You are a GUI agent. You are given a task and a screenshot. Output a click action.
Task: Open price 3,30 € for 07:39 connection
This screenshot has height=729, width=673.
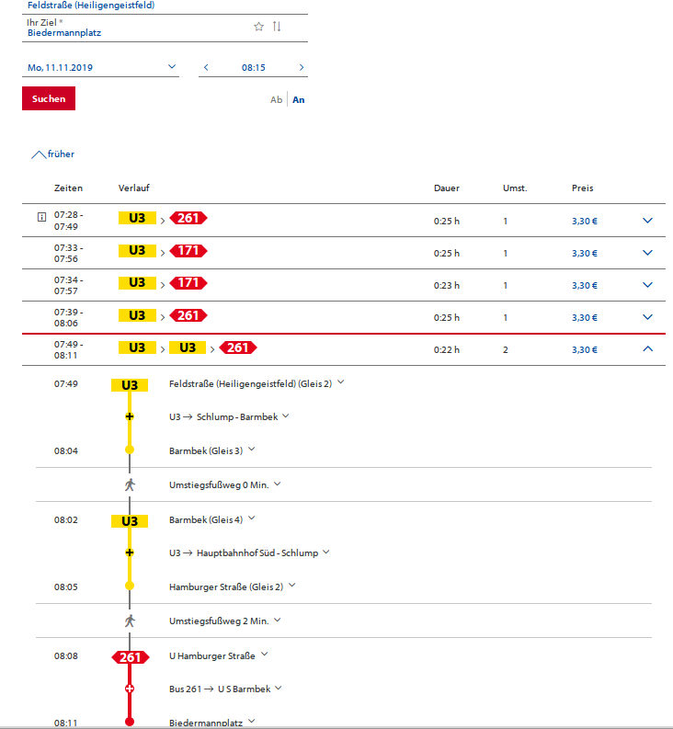click(x=585, y=317)
